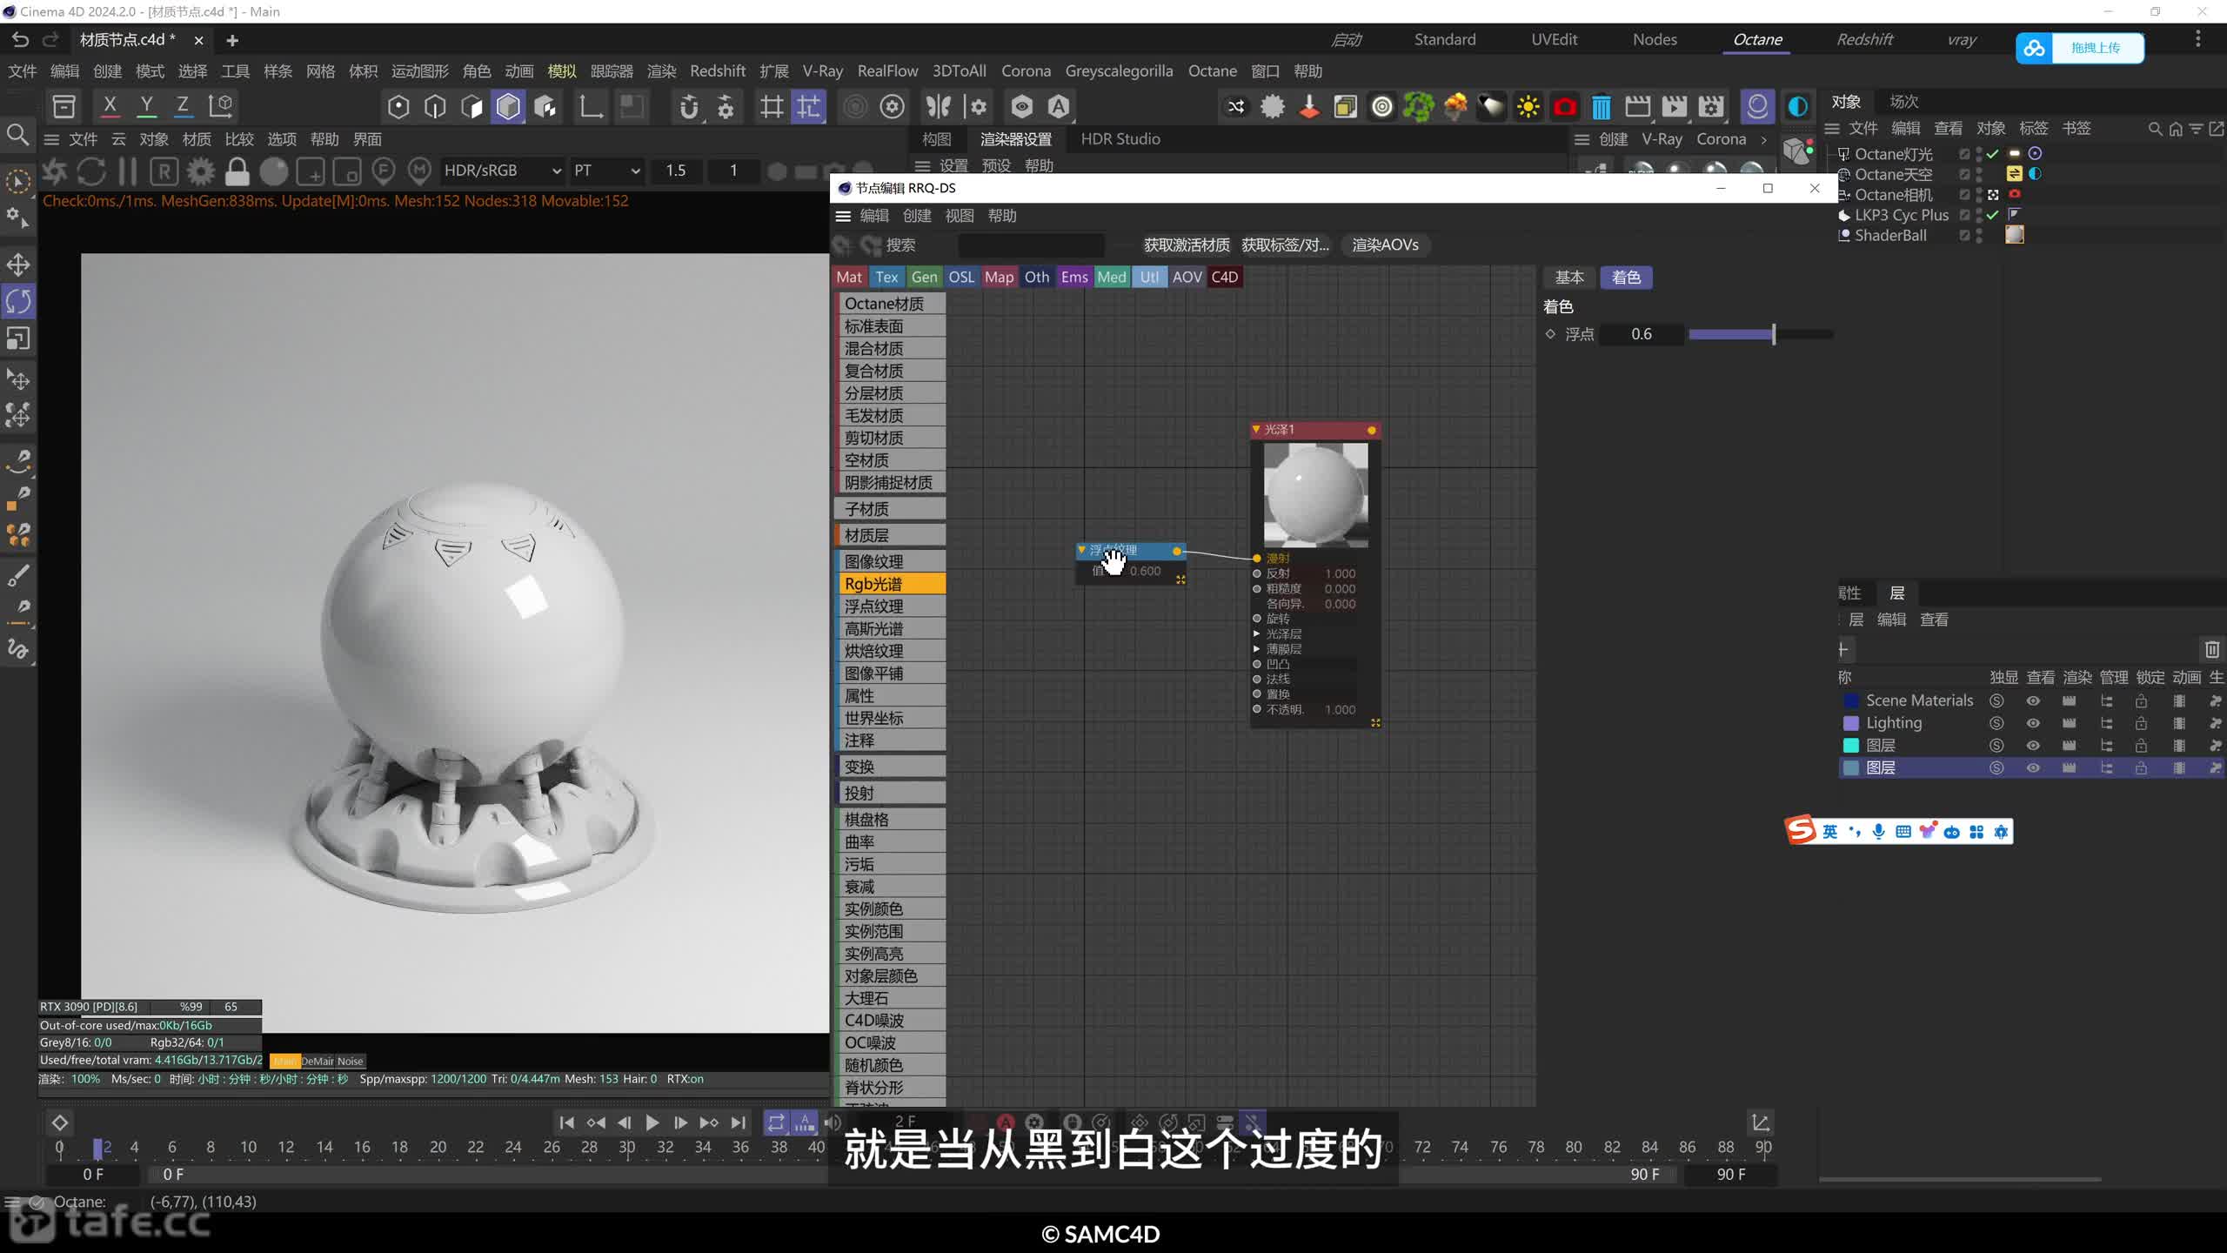The image size is (2227, 1253).
Task: Expand the 薄膜层 section in node
Action: click(1256, 649)
